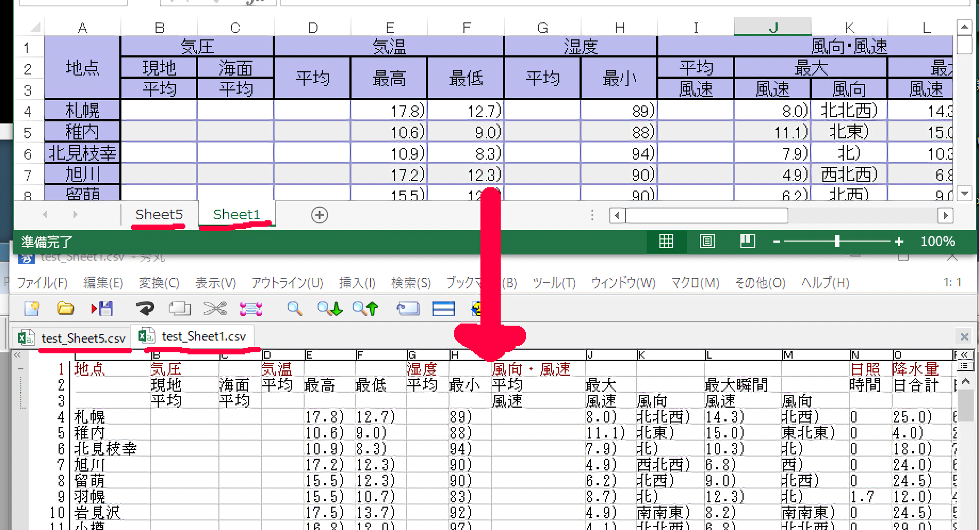Switch to Excel Page Layout view
The width and height of the screenshot is (979, 530).
click(707, 242)
